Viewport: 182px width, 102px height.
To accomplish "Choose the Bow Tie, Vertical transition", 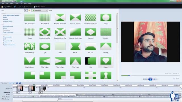I will (75, 18).
